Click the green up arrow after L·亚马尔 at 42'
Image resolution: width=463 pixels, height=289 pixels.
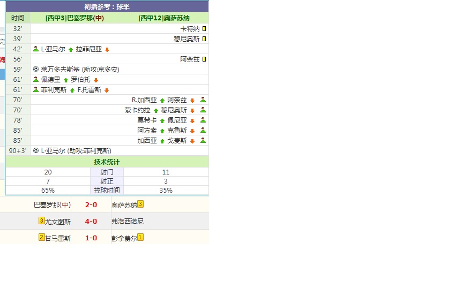[71, 50]
